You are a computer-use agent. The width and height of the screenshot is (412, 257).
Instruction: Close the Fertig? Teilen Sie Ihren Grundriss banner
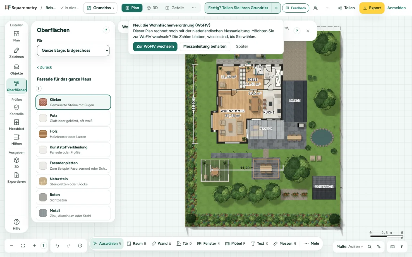coord(276,8)
